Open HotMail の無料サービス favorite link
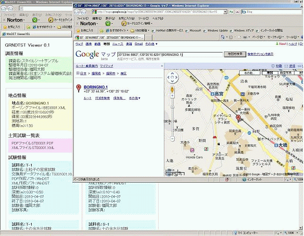The height and width of the screenshot is (236, 304). pyautogui.click(x=168, y=30)
